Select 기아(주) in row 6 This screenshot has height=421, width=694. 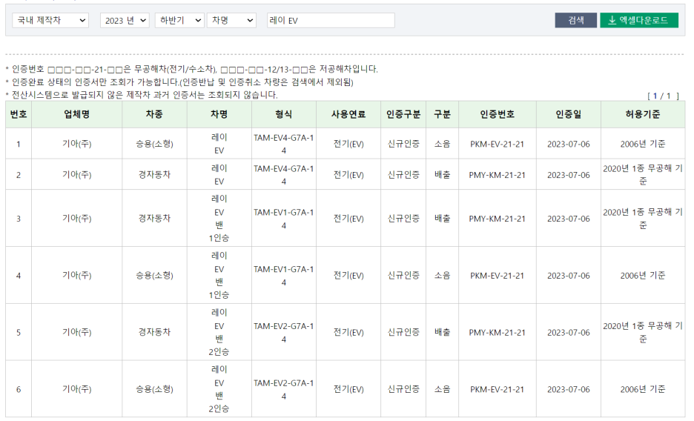77,389
